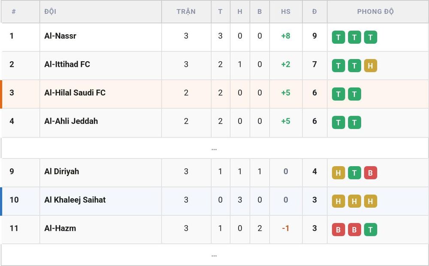Image resolution: width=429 pixels, height=266 pixels.
Task: Open the Al-Ittihad FC team link
Action: (x=67, y=64)
